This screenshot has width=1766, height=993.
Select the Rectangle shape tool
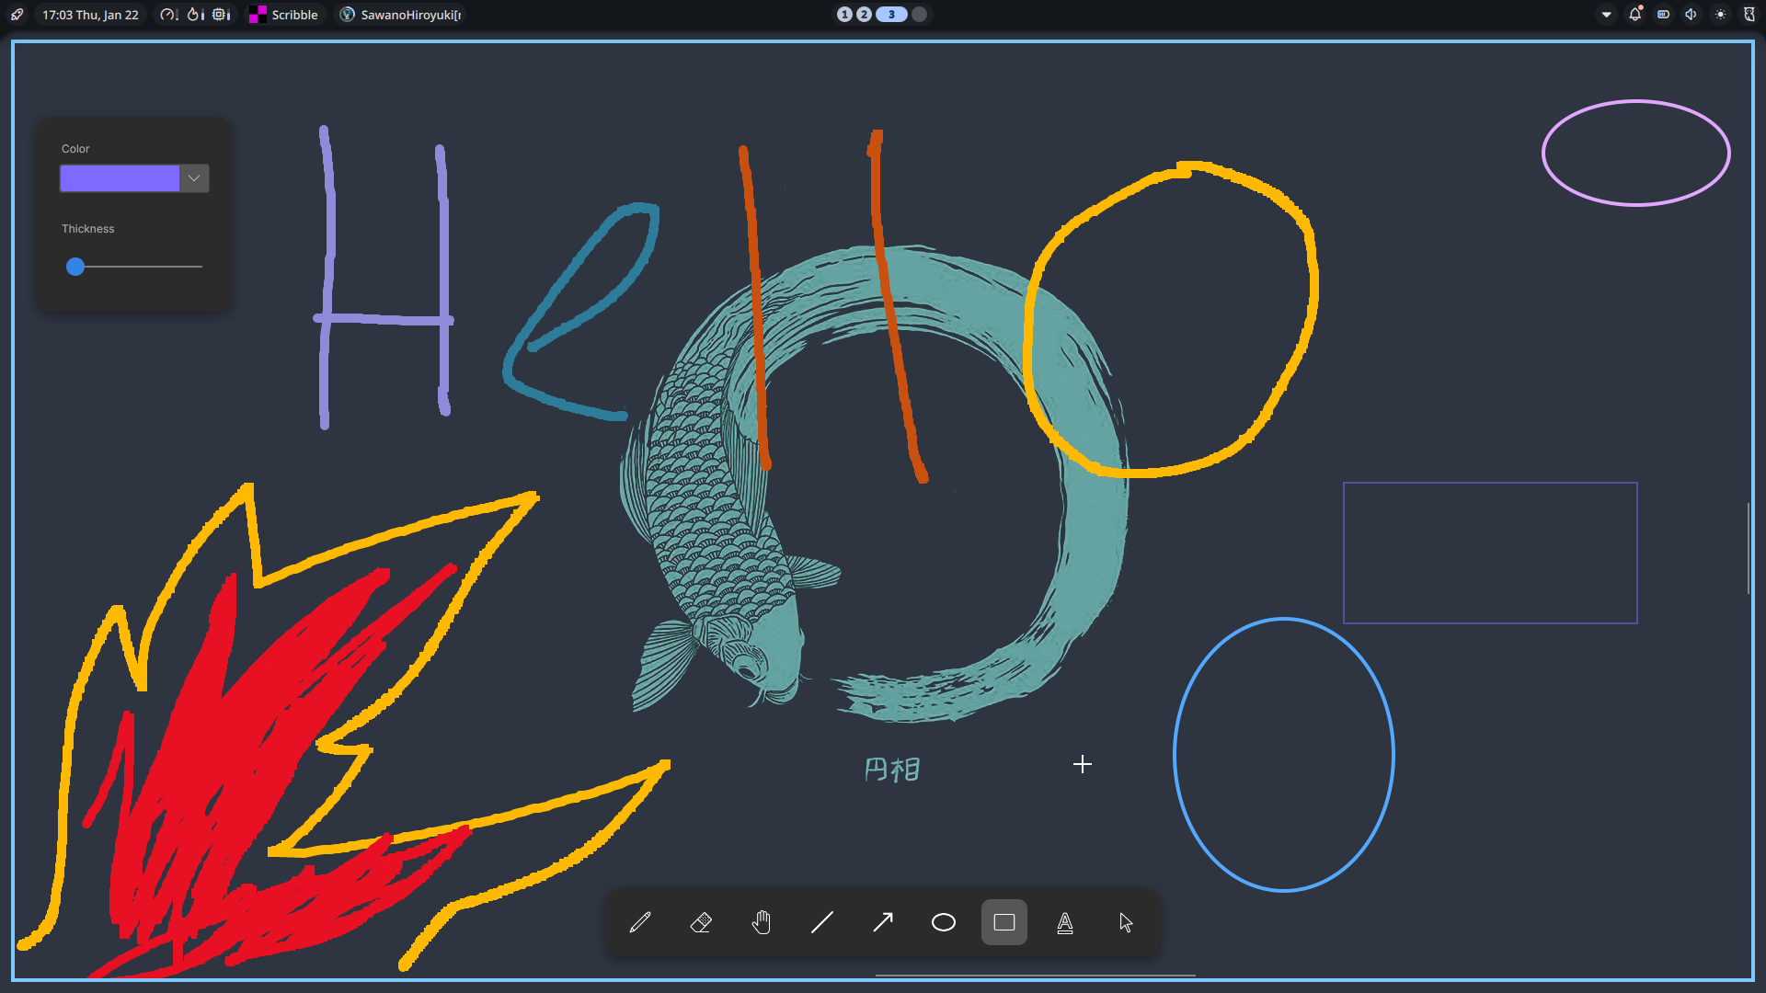coord(1004,922)
